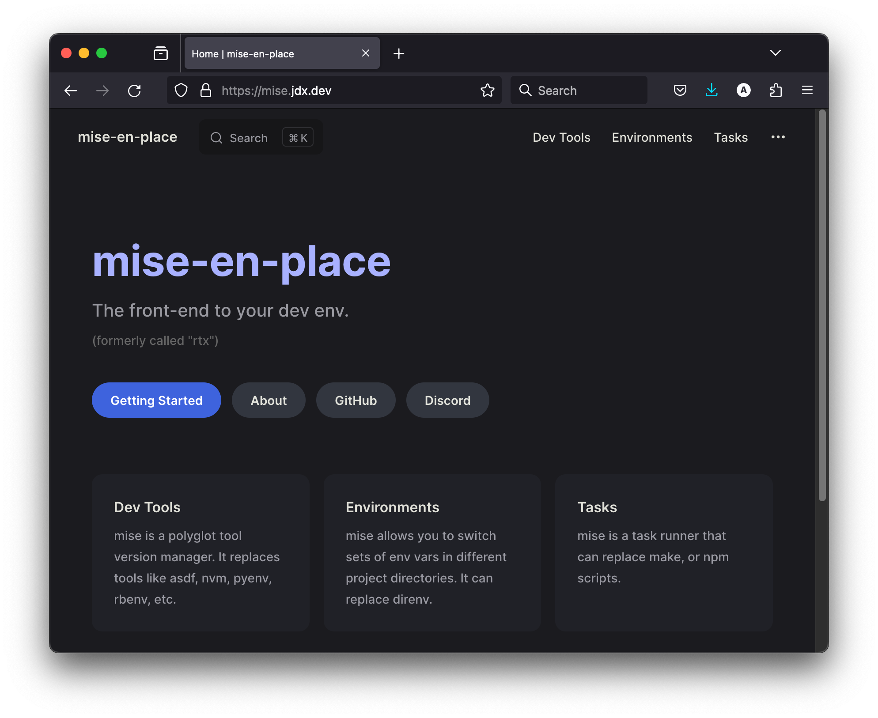Open the Pocket save icon
The height and width of the screenshot is (718, 878).
pyautogui.click(x=680, y=91)
